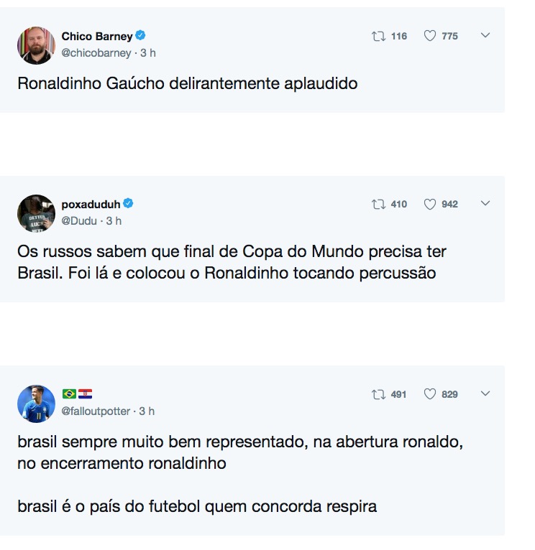Click Chico Barney's profile picture
535x550 pixels.
(36, 45)
